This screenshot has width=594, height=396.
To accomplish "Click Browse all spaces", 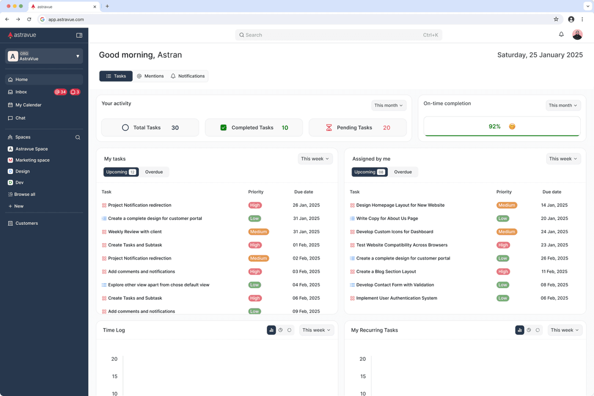I will [x=21, y=194].
